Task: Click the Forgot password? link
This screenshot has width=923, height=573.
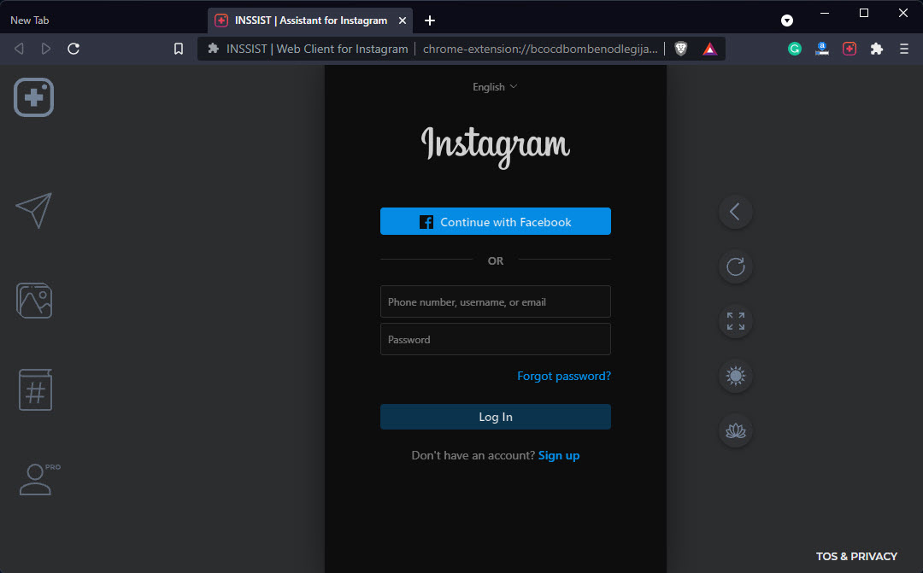Action: click(564, 376)
